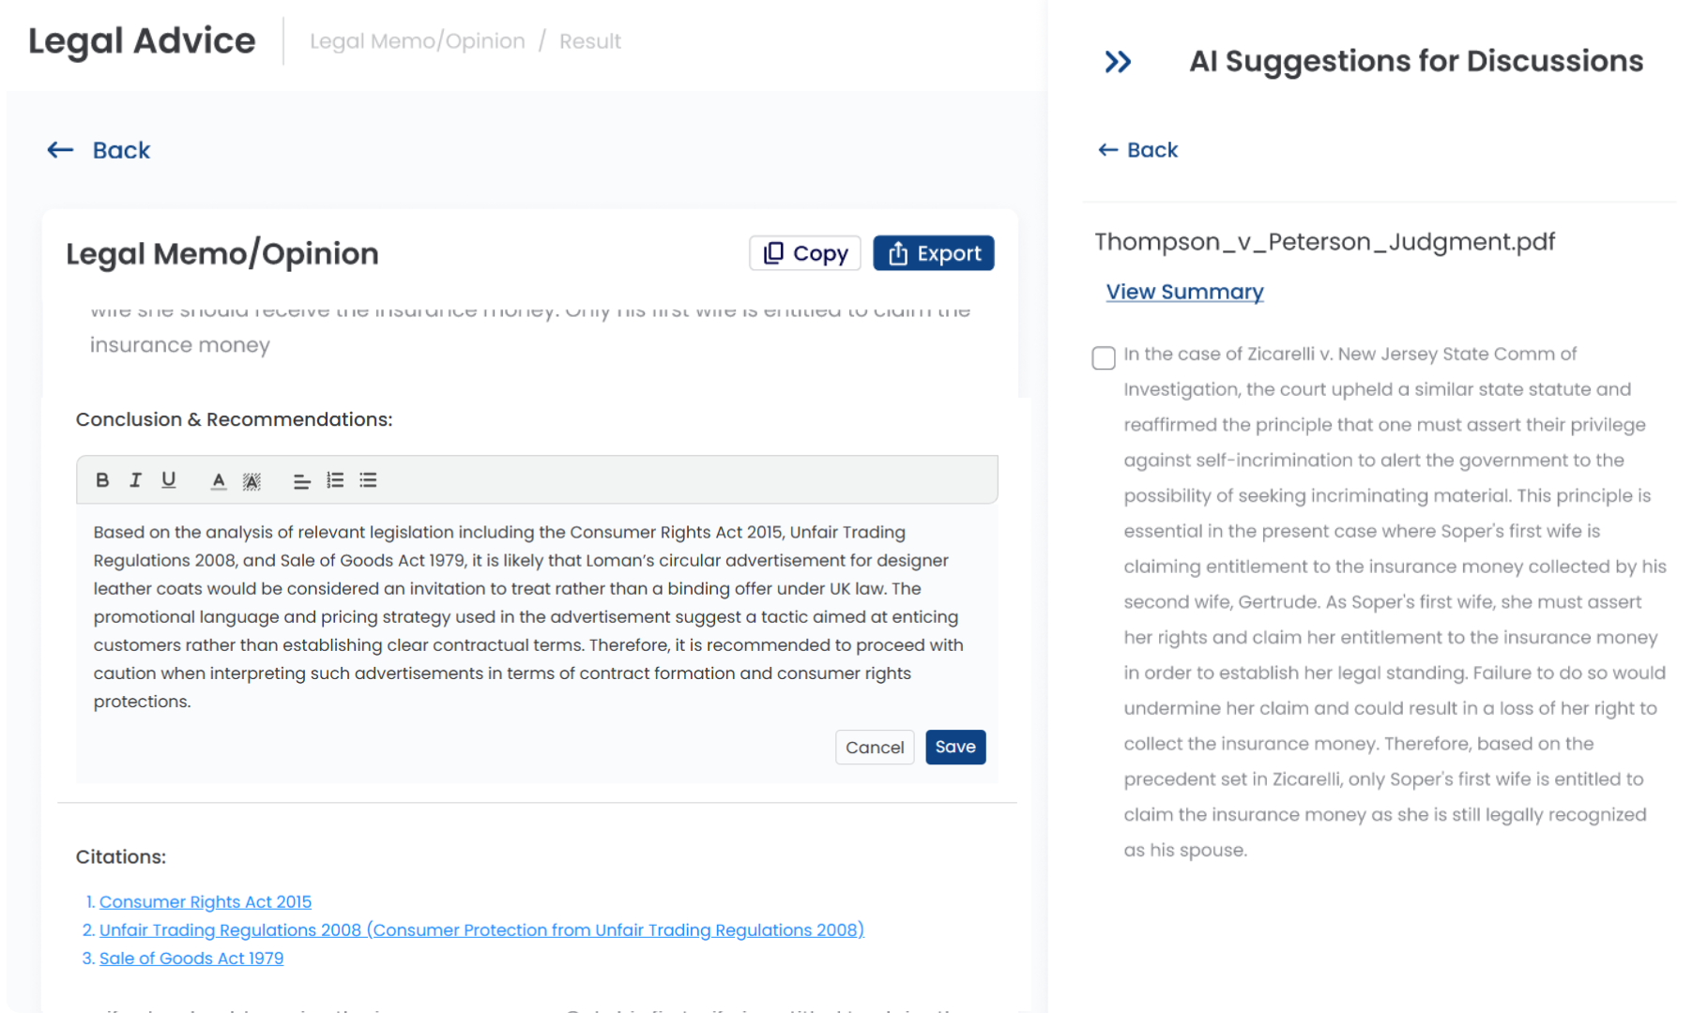Viewport: 1708px width, 1013px height.
Task: Click the Zicarelli suggestion paragraph text
Action: (1395, 602)
